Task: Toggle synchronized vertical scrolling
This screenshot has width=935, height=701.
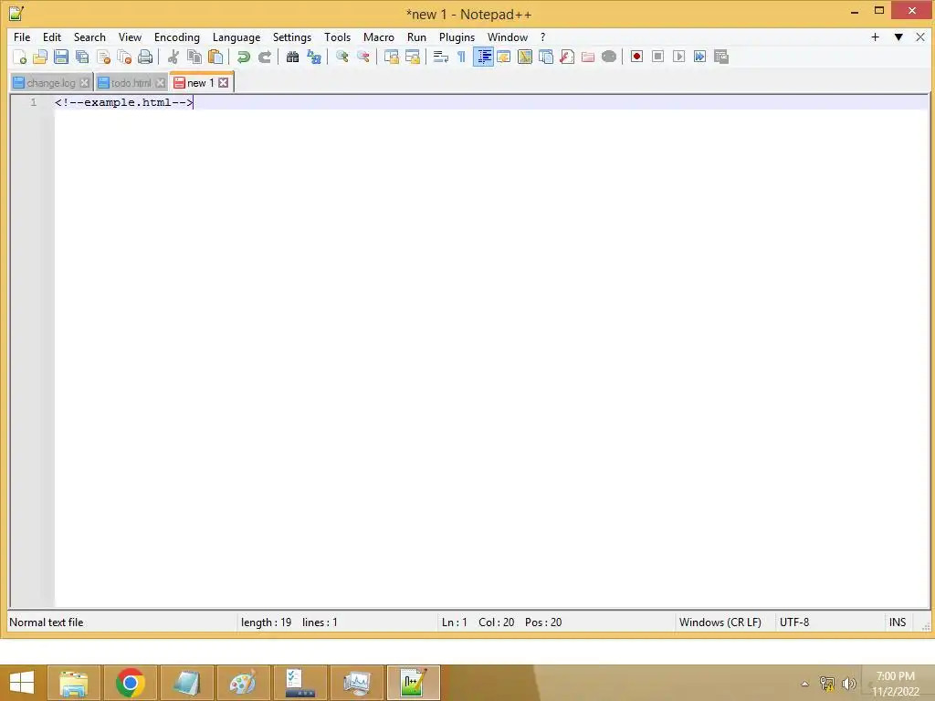Action: [x=391, y=57]
